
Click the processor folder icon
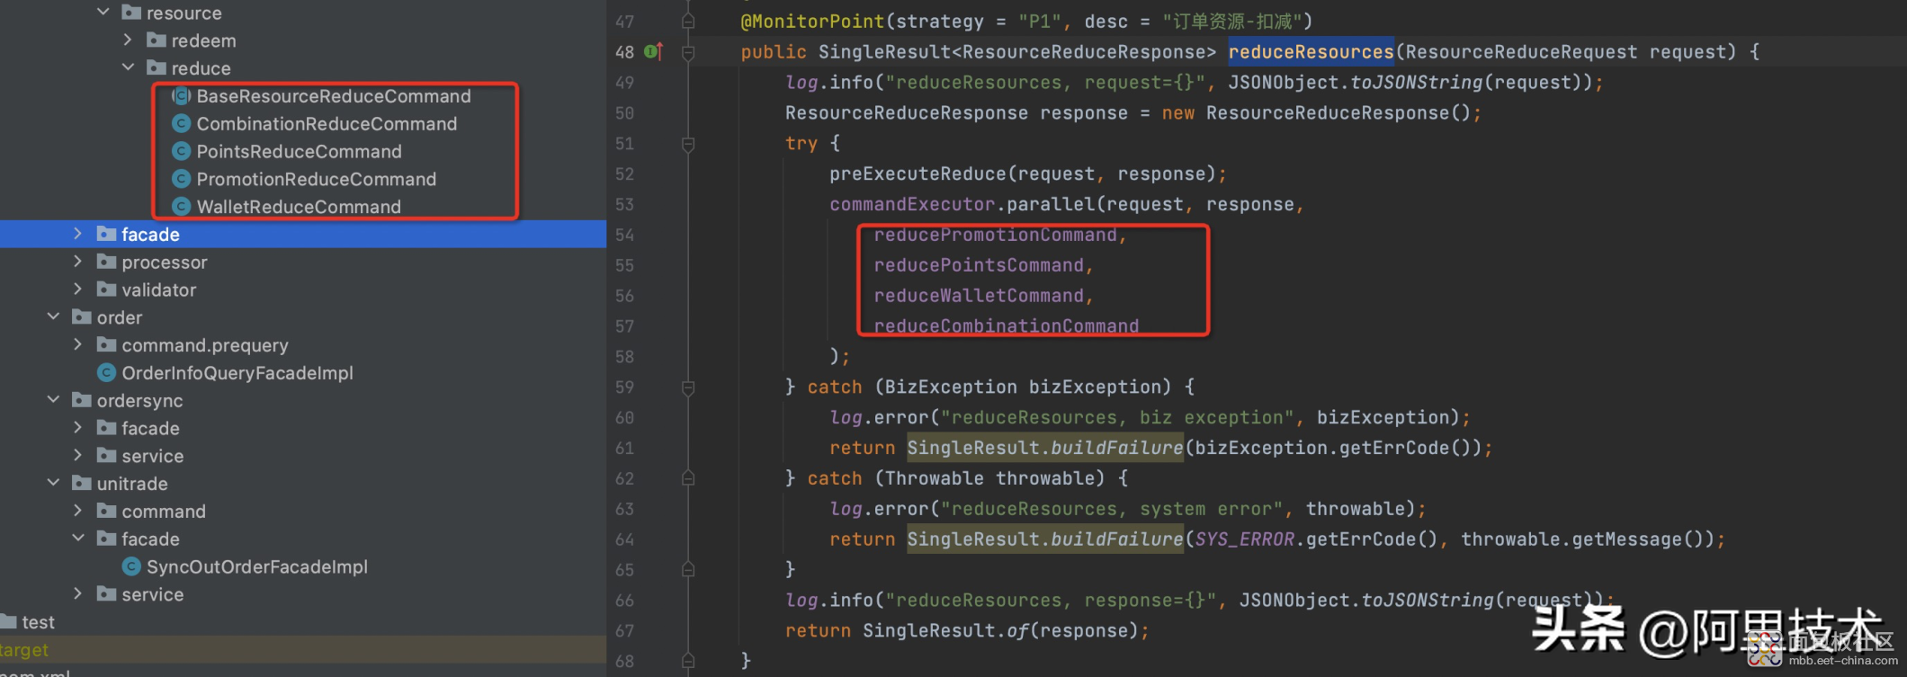click(106, 263)
